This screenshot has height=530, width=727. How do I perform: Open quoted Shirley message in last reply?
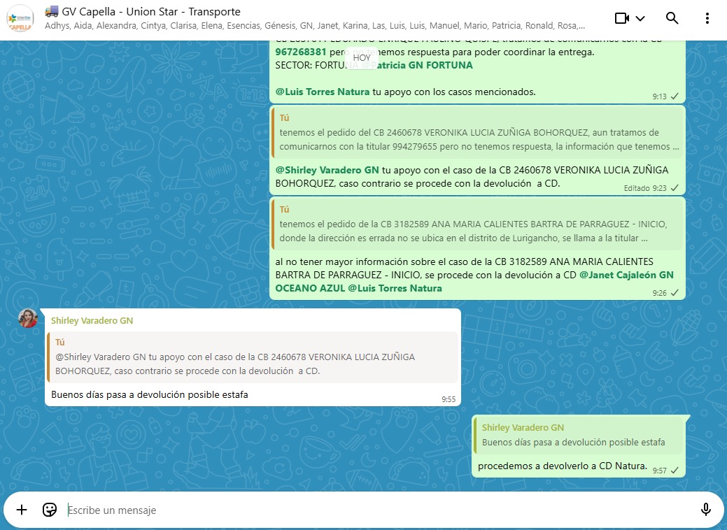click(578, 435)
